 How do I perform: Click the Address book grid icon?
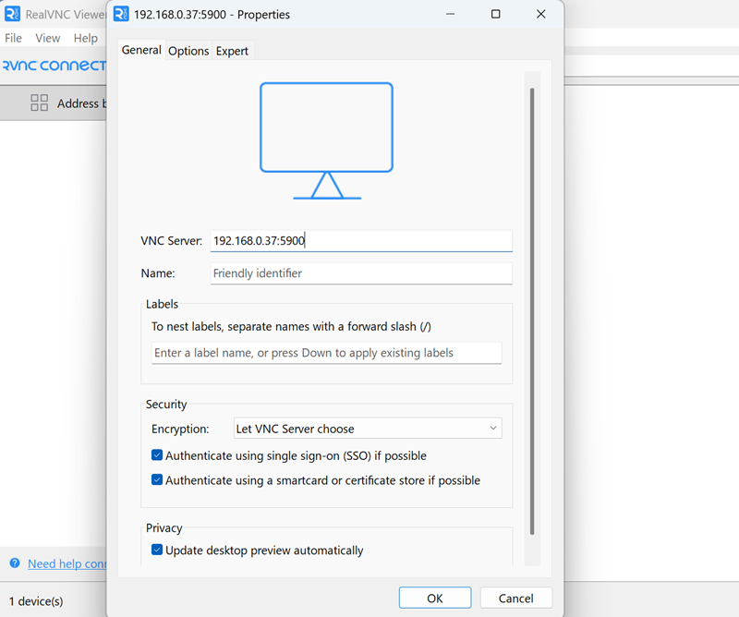pos(39,103)
